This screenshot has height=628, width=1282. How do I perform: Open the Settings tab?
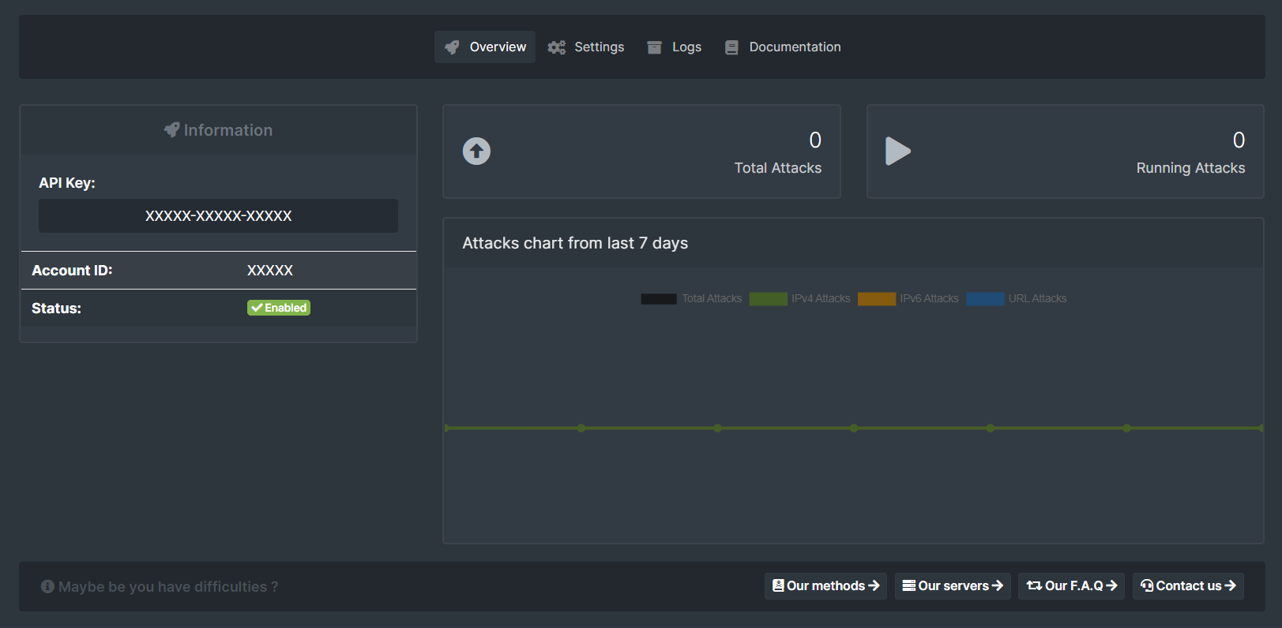pyautogui.click(x=586, y=47)
